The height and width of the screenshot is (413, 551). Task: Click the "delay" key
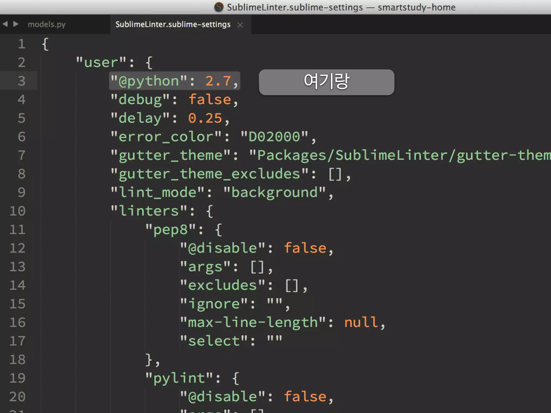pos(140,118)
